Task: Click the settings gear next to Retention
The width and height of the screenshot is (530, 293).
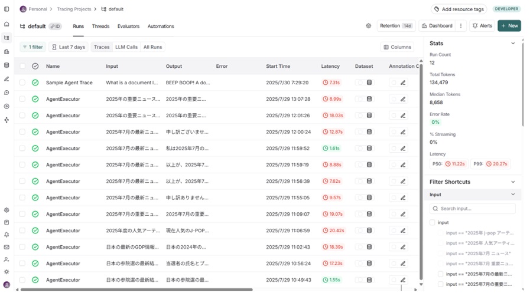Action: [x=368, y=26]
